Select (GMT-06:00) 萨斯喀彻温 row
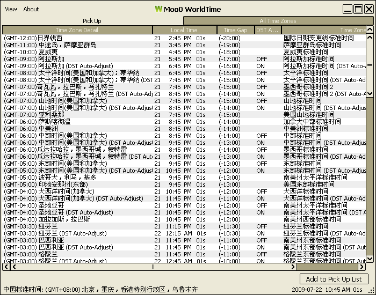Viewport: 376px width, 295px height. (x=184, y=122)
